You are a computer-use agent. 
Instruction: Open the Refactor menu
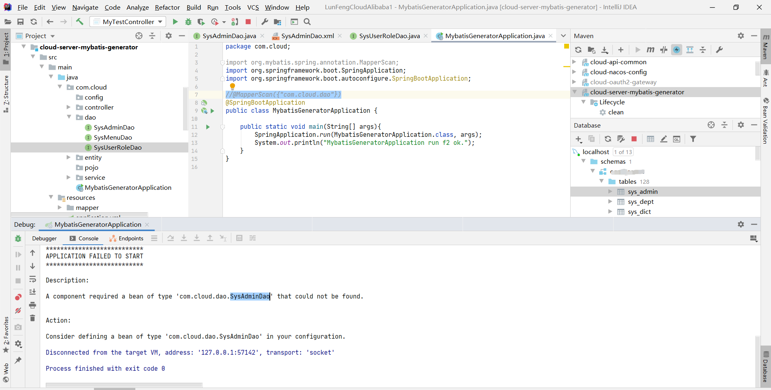[x=167, y=7]
